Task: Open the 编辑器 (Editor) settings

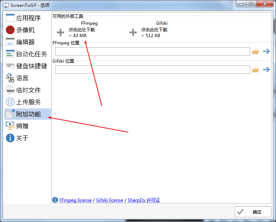Action: coord(26,42)
